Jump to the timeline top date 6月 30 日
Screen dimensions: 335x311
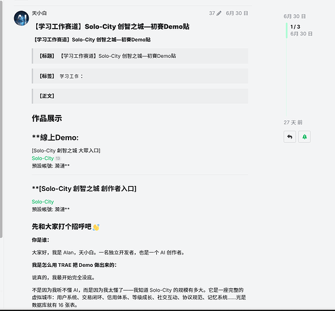click(x=295, y=16)
